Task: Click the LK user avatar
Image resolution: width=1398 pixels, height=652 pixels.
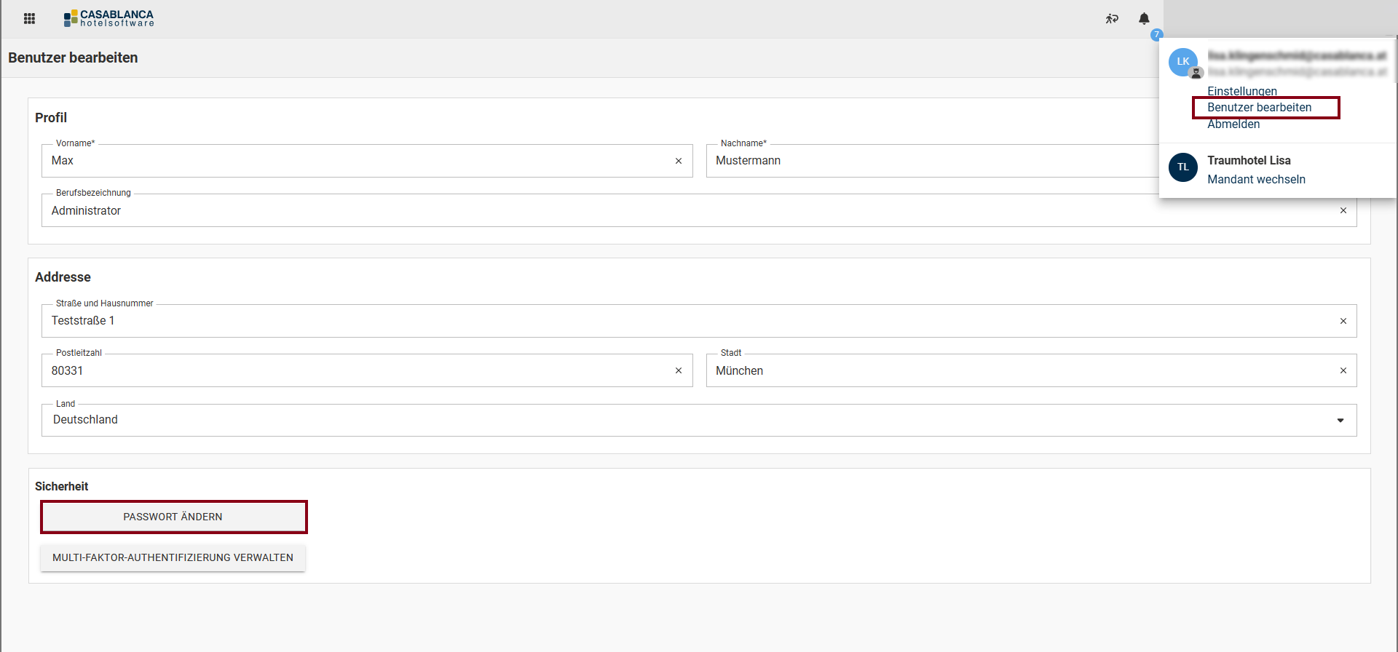Action: 1182,62
